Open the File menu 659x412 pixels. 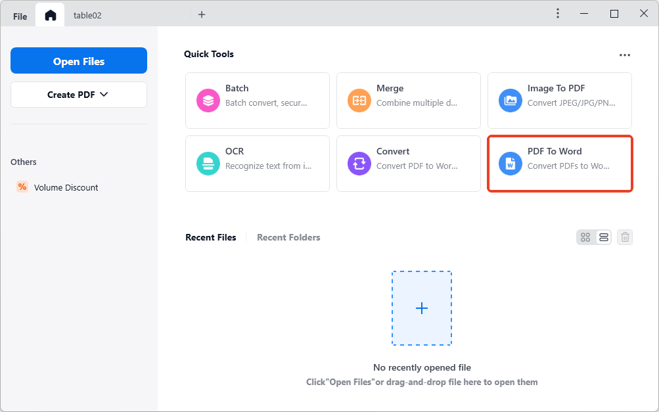click(20, 16)
